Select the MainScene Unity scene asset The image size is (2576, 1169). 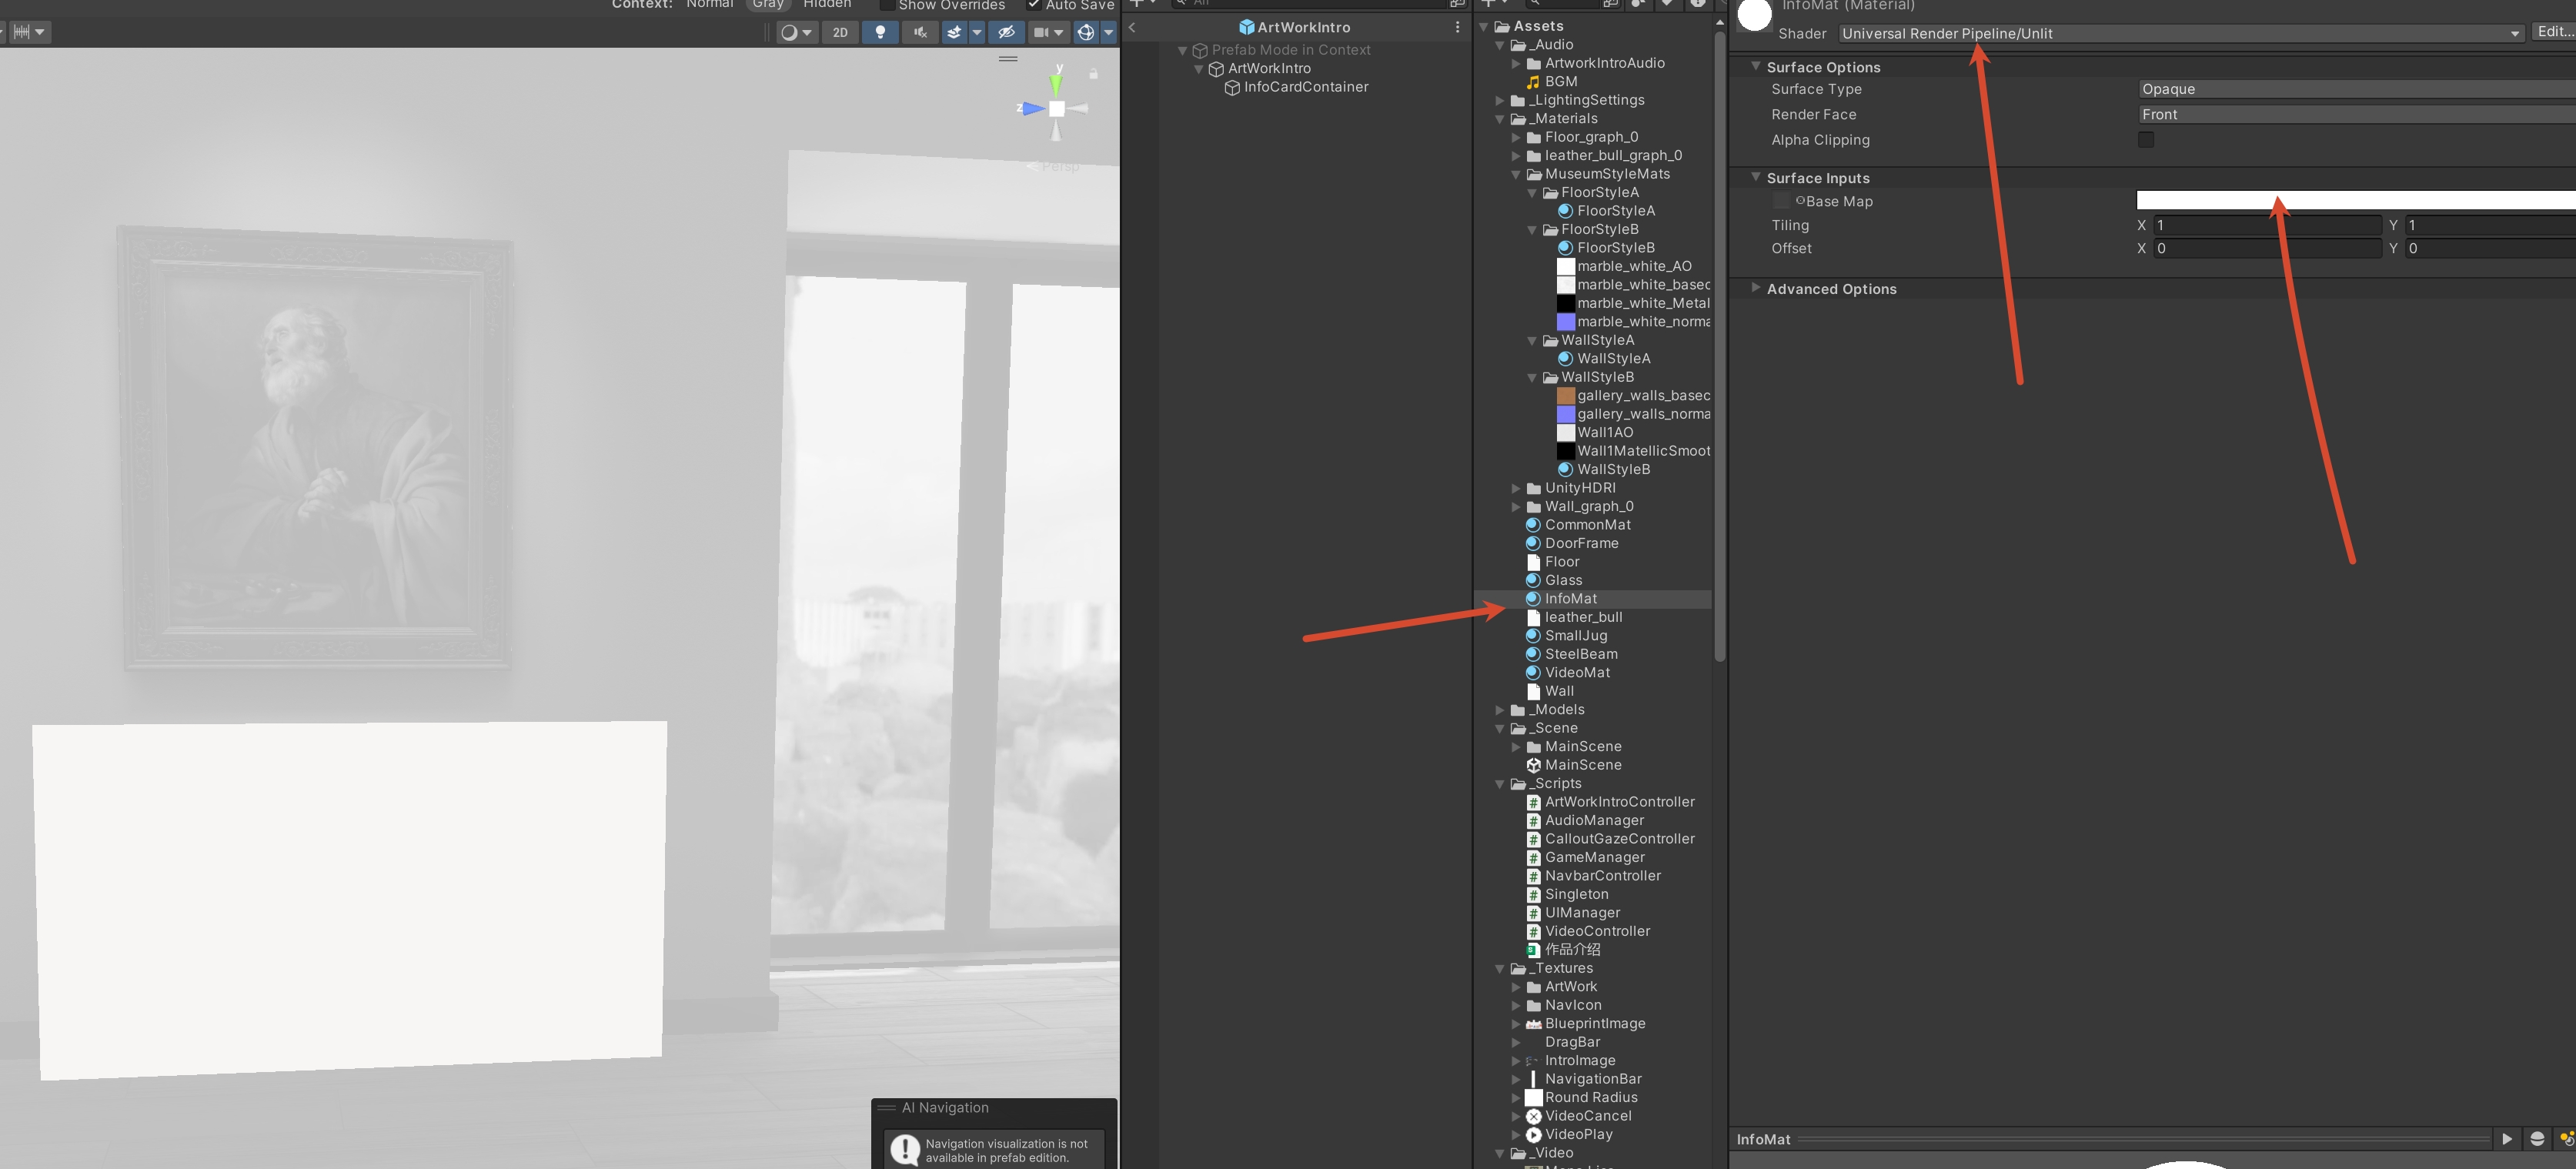[1582, 766]
